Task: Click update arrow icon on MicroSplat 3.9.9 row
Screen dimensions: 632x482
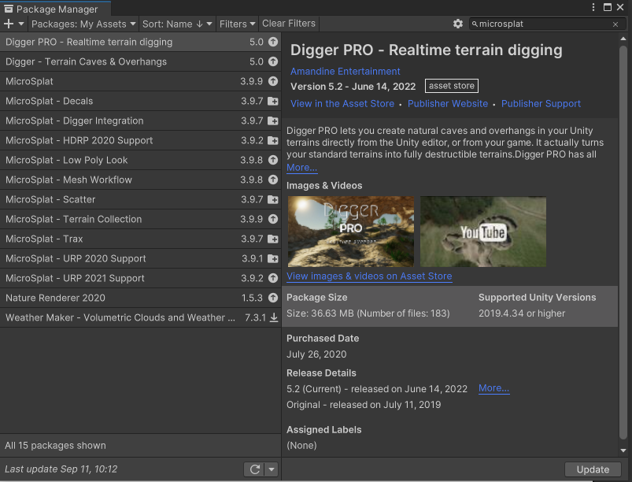Action: click(273, 81)
